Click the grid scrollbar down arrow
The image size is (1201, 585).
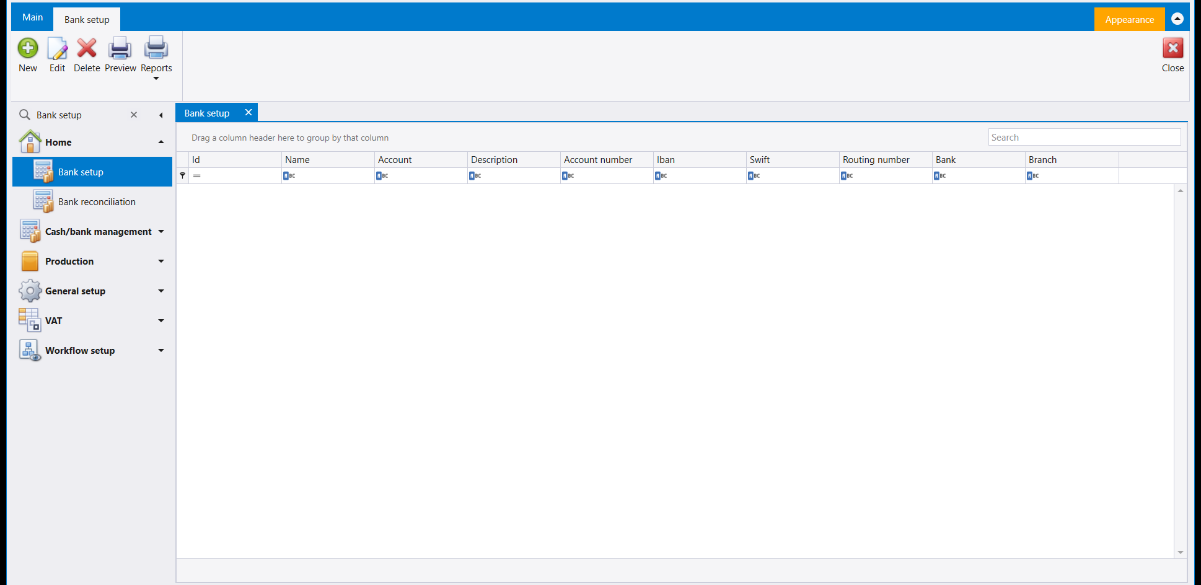(1180, 552)
